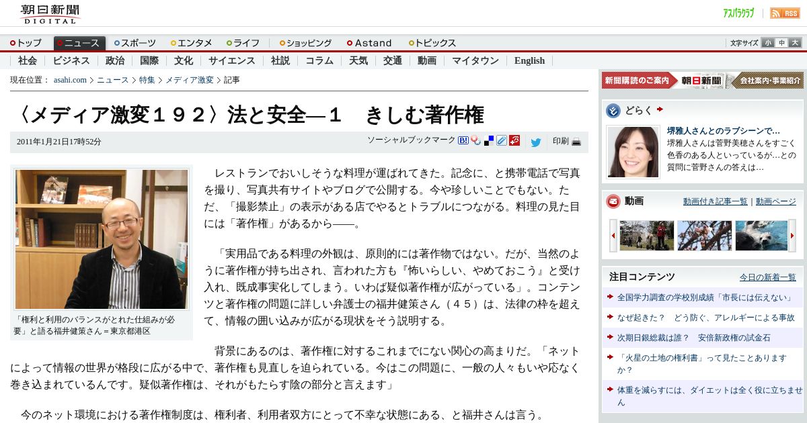This screenshot has width=807, height=423.
Task: Click the blue paperclip bookmark icon
Action: tap(502, 140)
